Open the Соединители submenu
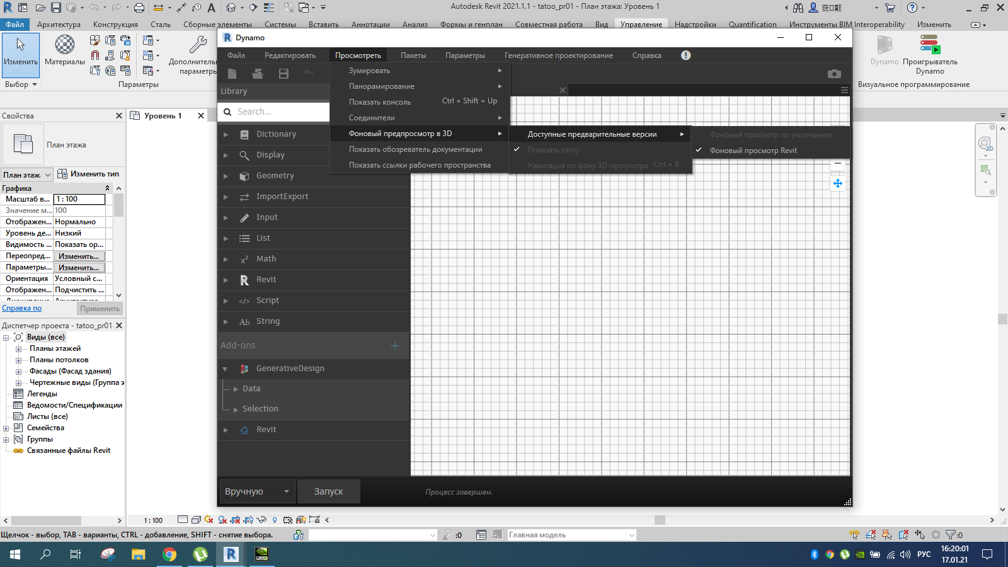 coord(420,118)
